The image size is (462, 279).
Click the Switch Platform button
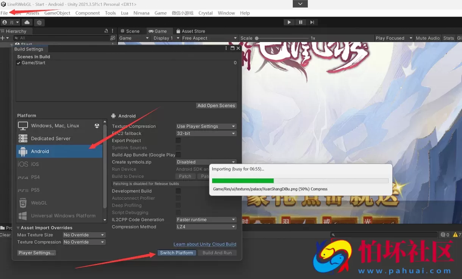(x=176, y=253)
